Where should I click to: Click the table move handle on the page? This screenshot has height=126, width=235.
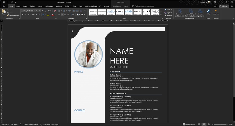tap(73, 31)
